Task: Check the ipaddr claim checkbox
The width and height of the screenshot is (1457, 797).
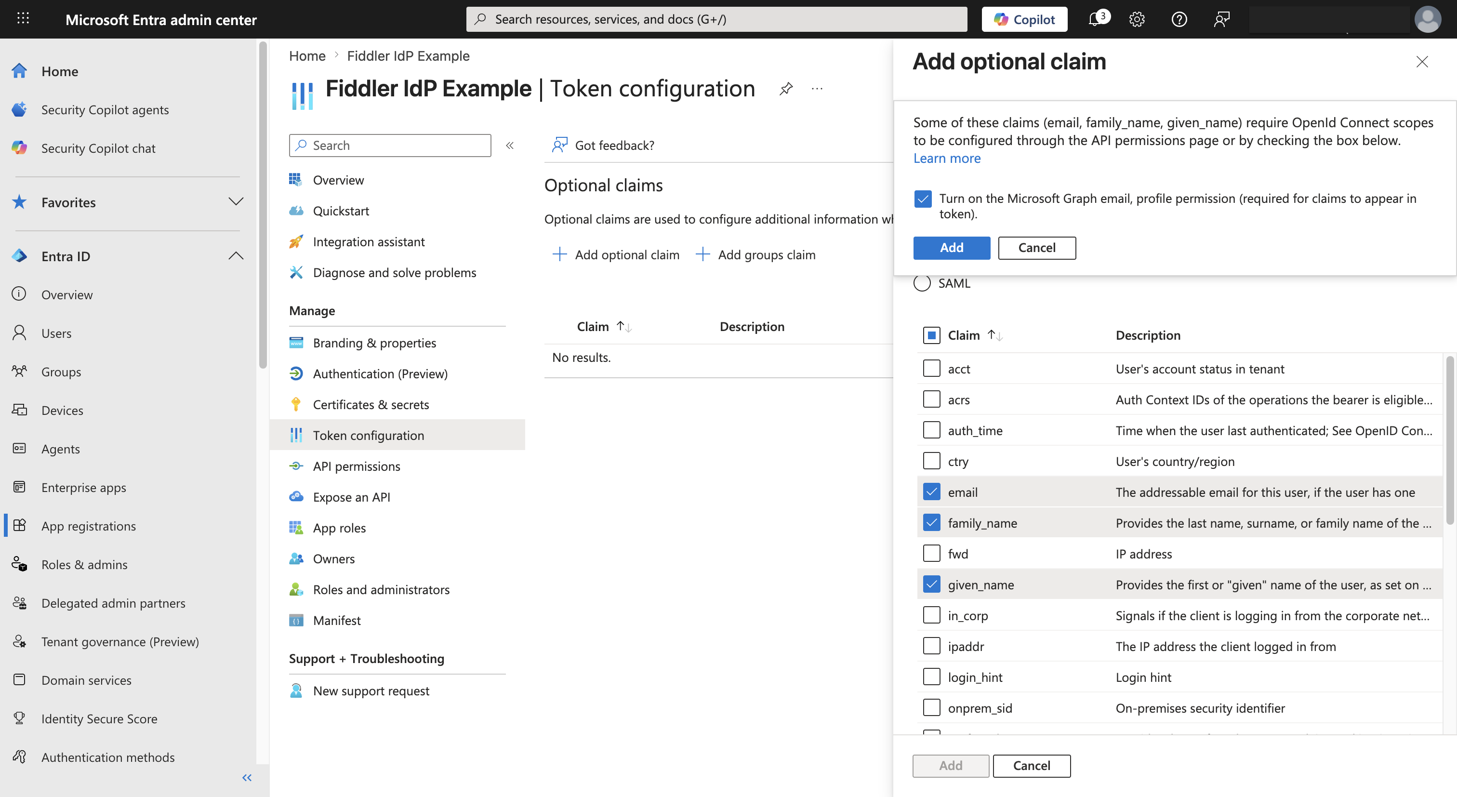Action: (x=931, y=646)
